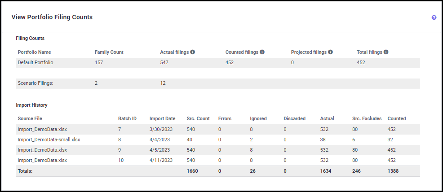Click Import_DemoData.xlsx in batch 7 row
The width and height of the screenshot is (443, 192).
(42, 129)
